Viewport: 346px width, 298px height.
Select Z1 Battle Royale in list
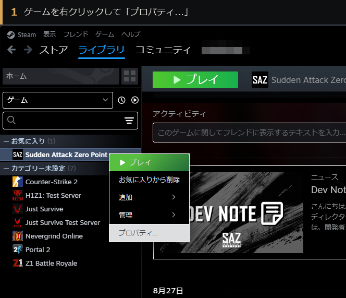[51, 263]
